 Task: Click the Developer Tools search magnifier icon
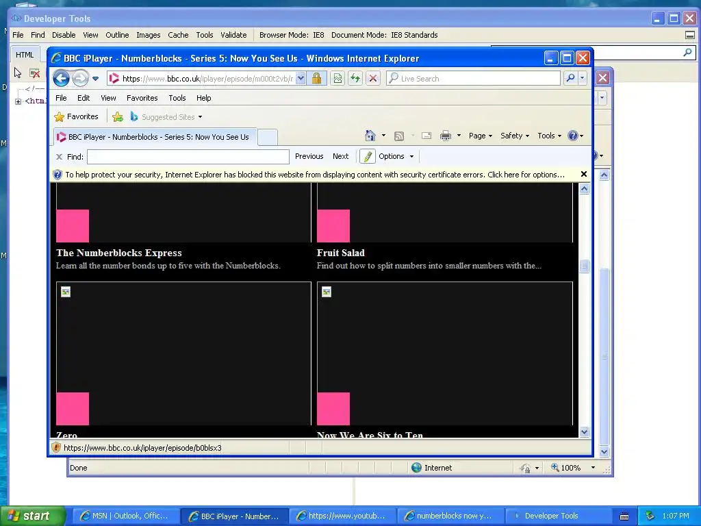point(687,52)
